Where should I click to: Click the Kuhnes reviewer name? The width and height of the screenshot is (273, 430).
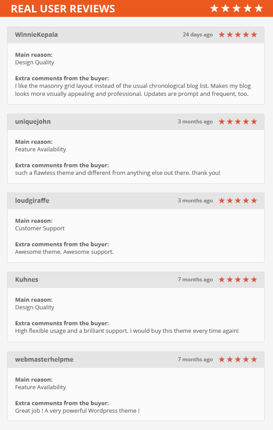pos(27,280)
